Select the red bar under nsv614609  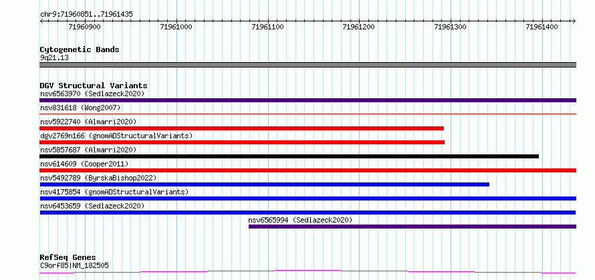click(x=308, y=170)
